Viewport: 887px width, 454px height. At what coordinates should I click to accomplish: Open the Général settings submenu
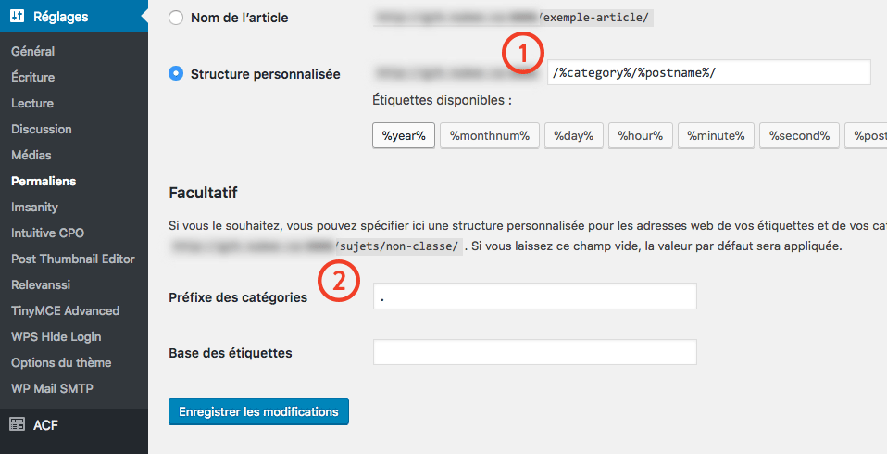coord(32,51)
